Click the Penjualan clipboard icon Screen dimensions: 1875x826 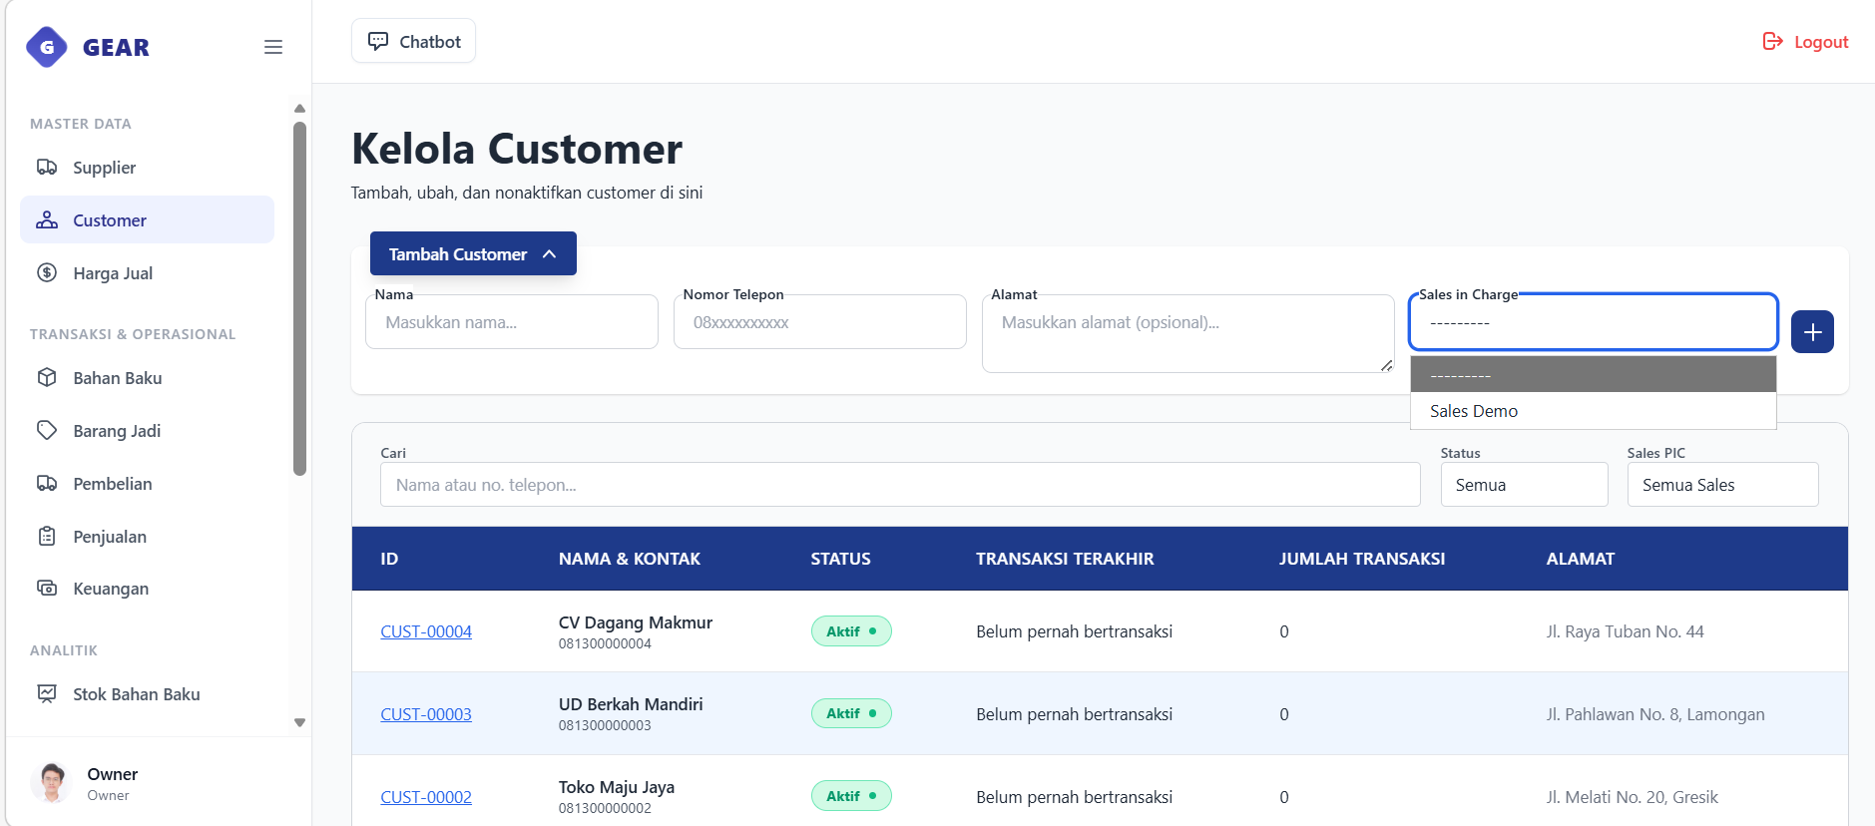pos(47,536)
